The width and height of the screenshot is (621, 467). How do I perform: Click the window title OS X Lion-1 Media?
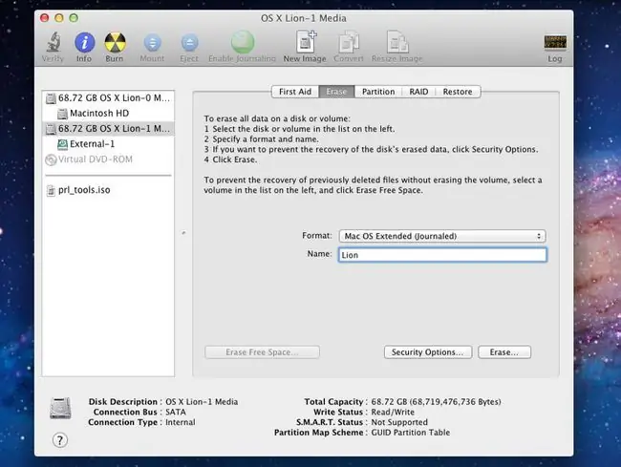[x=304, y=18]
